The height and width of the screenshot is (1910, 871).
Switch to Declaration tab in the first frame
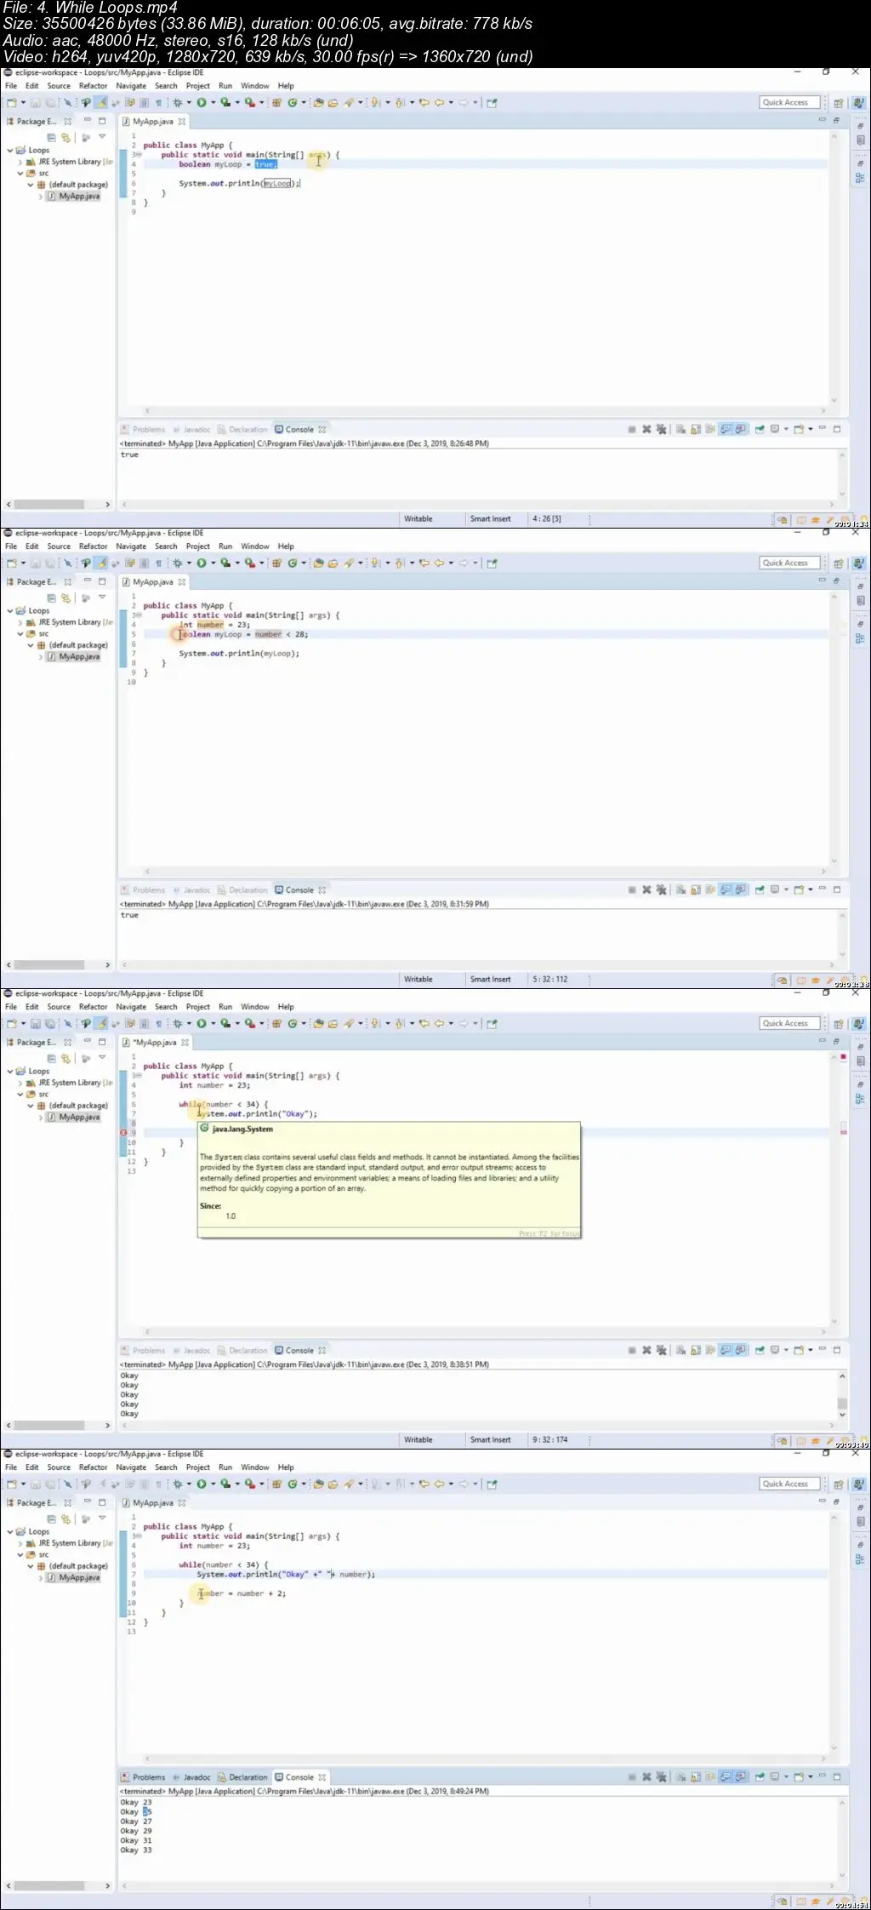242,429
